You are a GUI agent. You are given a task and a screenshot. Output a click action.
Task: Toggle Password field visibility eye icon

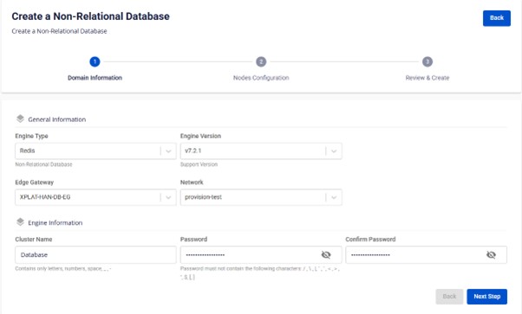326,255
